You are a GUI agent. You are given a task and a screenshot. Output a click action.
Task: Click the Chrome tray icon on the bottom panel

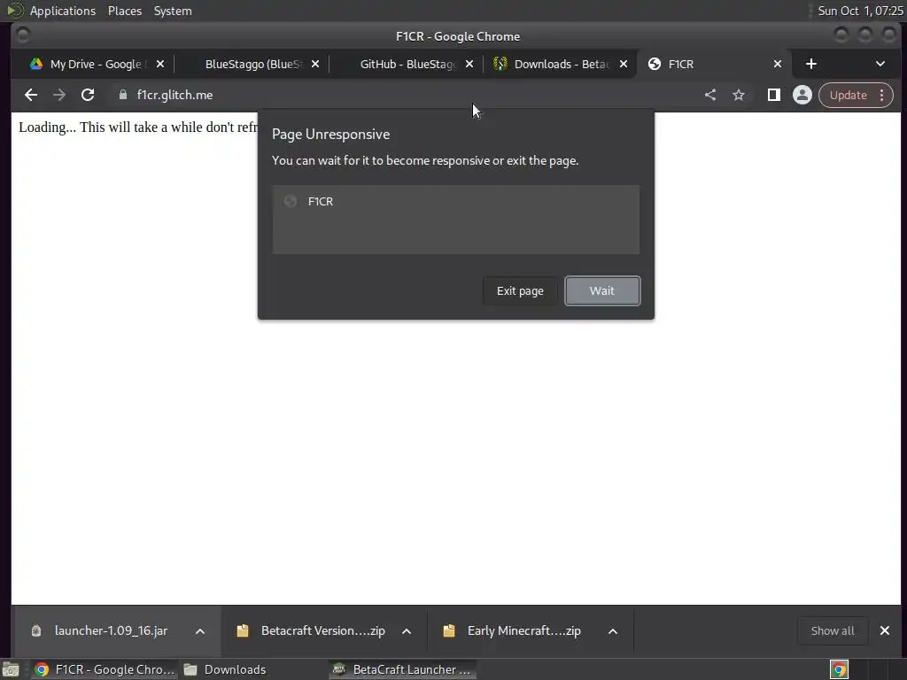click(x=839, y=669)
